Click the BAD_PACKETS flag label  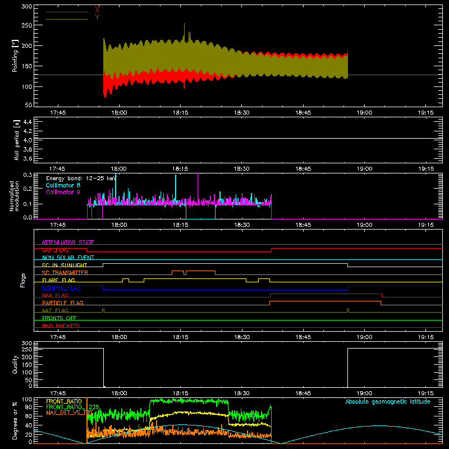tap(61, 326)
